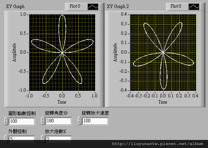Click the 放大倍數K input field showing 2

58,138
